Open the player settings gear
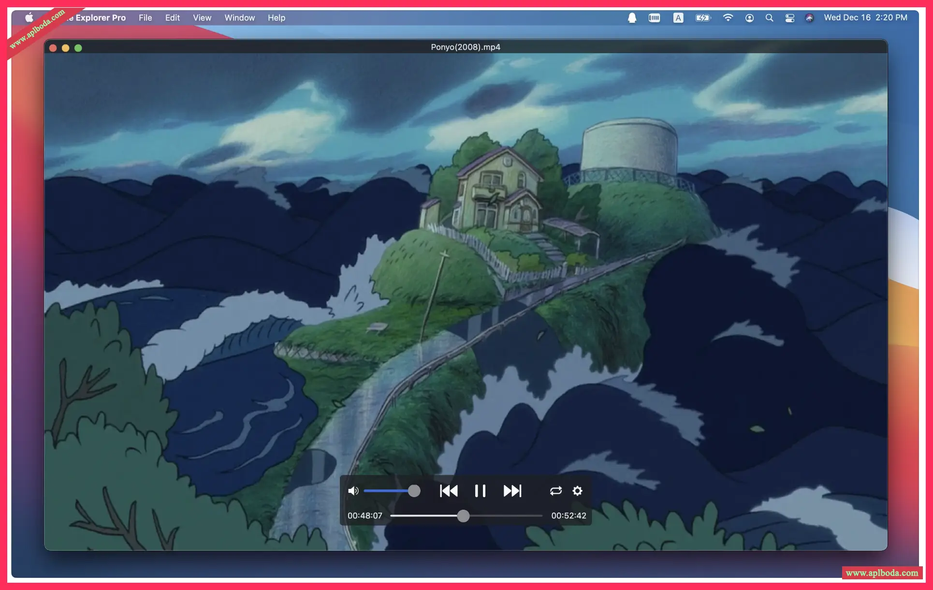The height and width of the screenshot is (590, 933). coord(577,491)
